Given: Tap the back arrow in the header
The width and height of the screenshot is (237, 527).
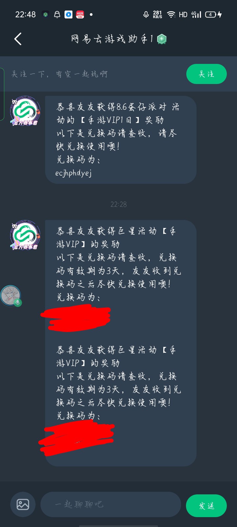Looking at the screenshot, I should (x=18, y=39).
